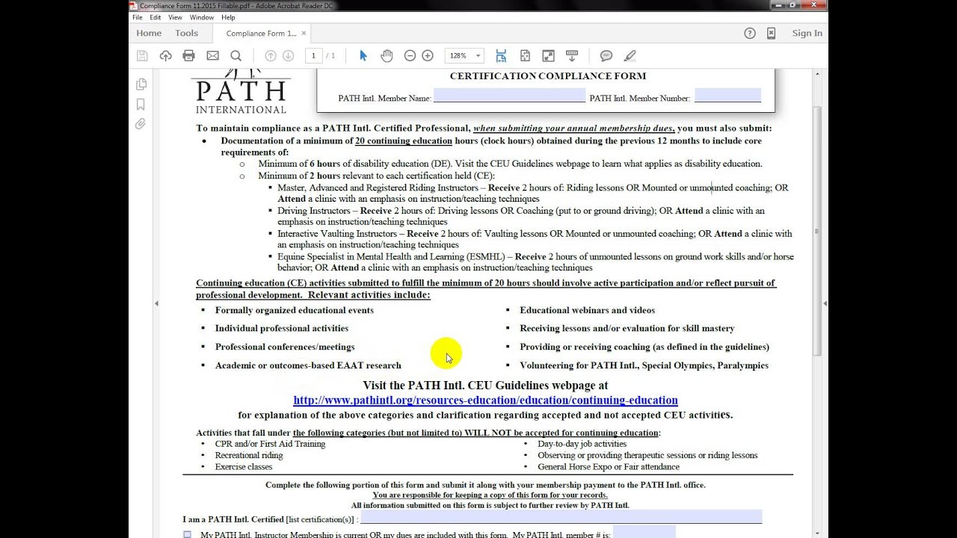
Task: Click the 'Day-to-day job activities' item
Action: point(582,444)
